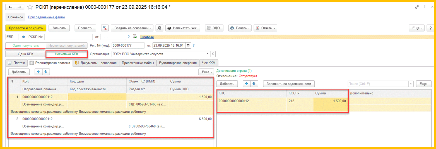This screenshot has width=436, height=149.
Task: Switch to Несколько получателей mode
Action: point(66,45)
